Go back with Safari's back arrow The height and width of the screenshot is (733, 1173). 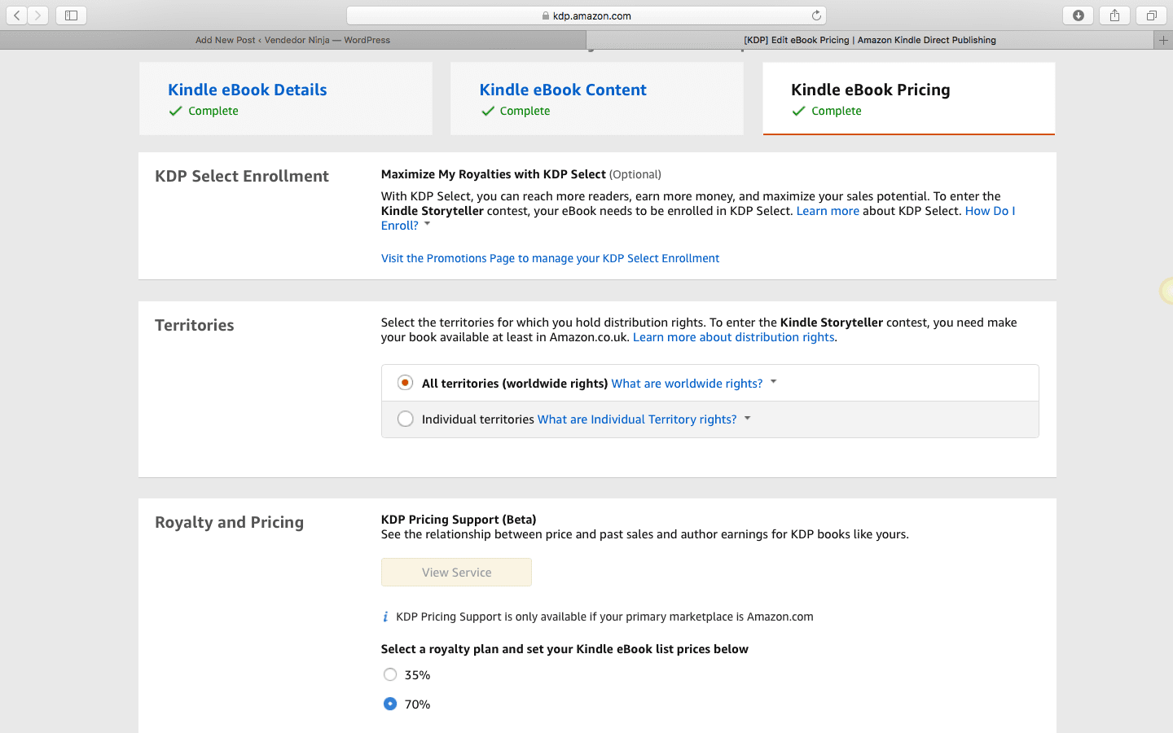coord(16,15)
